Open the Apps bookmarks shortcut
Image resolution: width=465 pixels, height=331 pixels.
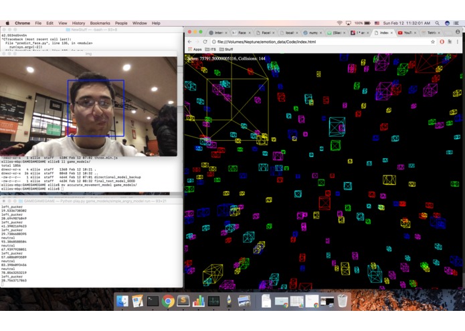click(195, 50)
